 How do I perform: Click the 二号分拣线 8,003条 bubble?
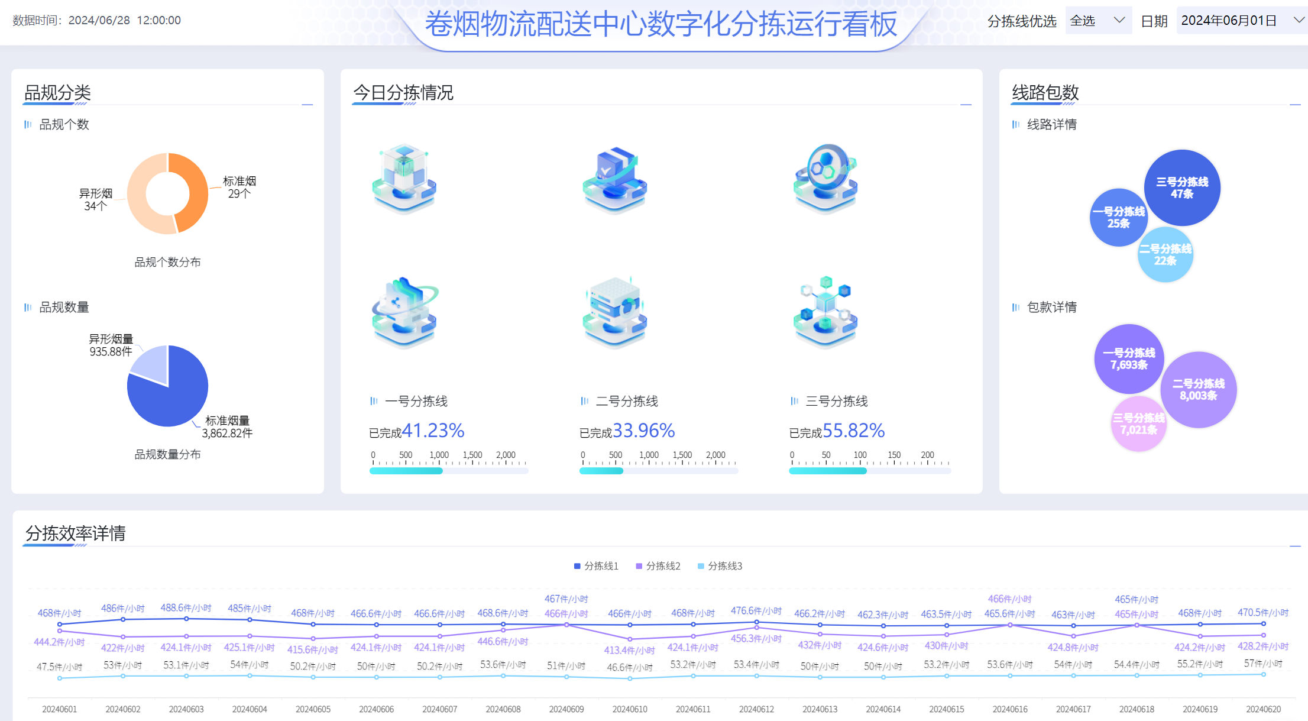pyautogui.click(x=1199, y=389)
